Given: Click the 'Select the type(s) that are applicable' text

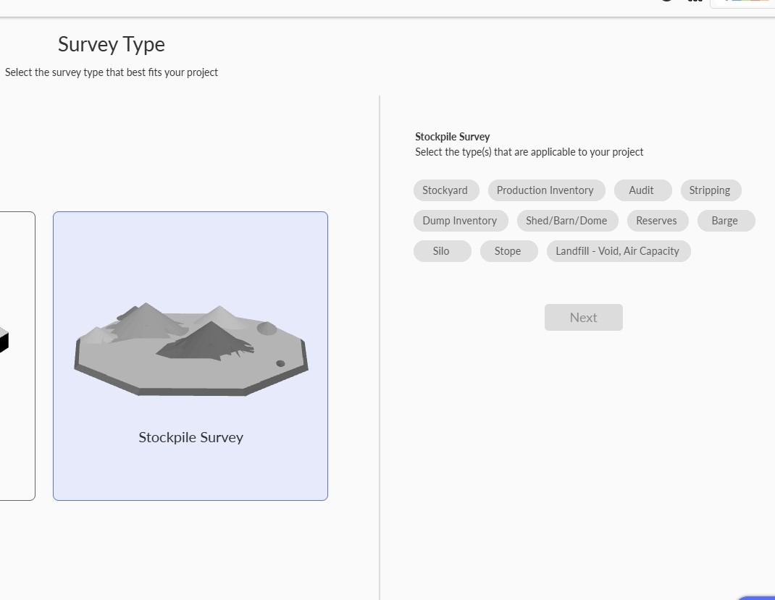Looking at the screenshot, I should [x=529, y=152].
